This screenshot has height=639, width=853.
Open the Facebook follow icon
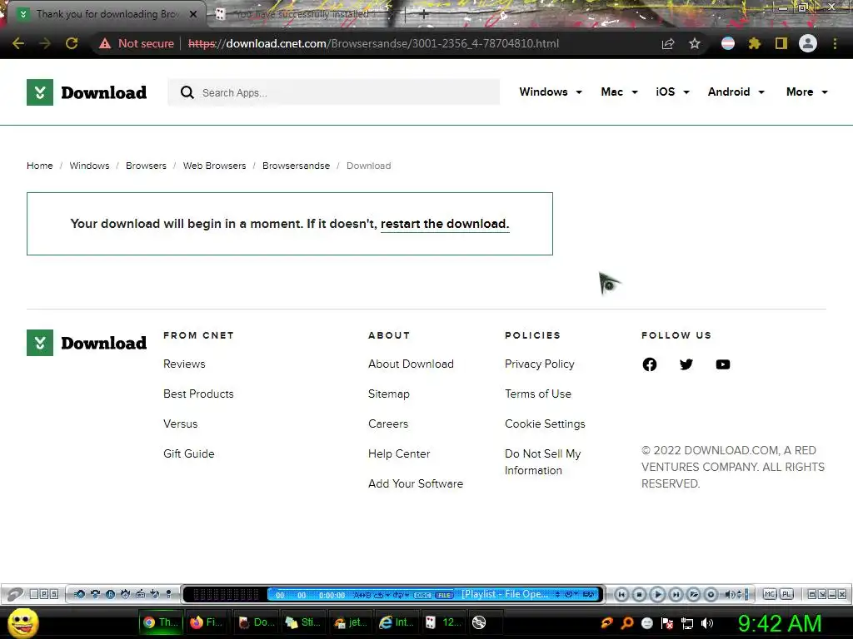click(650, 364)
